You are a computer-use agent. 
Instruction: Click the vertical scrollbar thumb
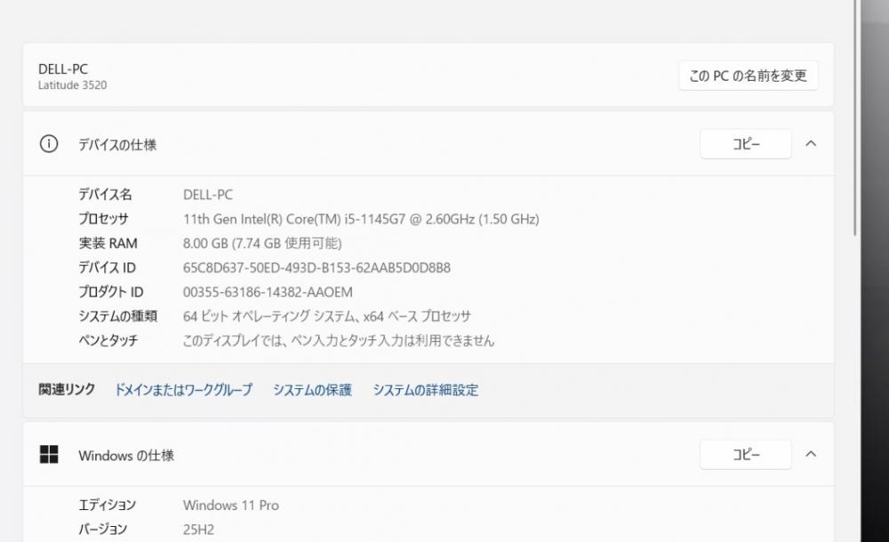click(856, 119)
